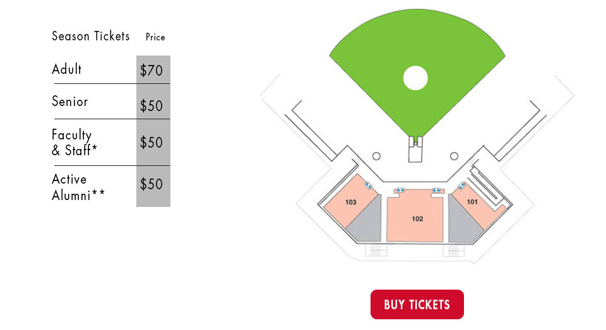
Task: Click left accessible seating icon above section 102
Action: 400,190
